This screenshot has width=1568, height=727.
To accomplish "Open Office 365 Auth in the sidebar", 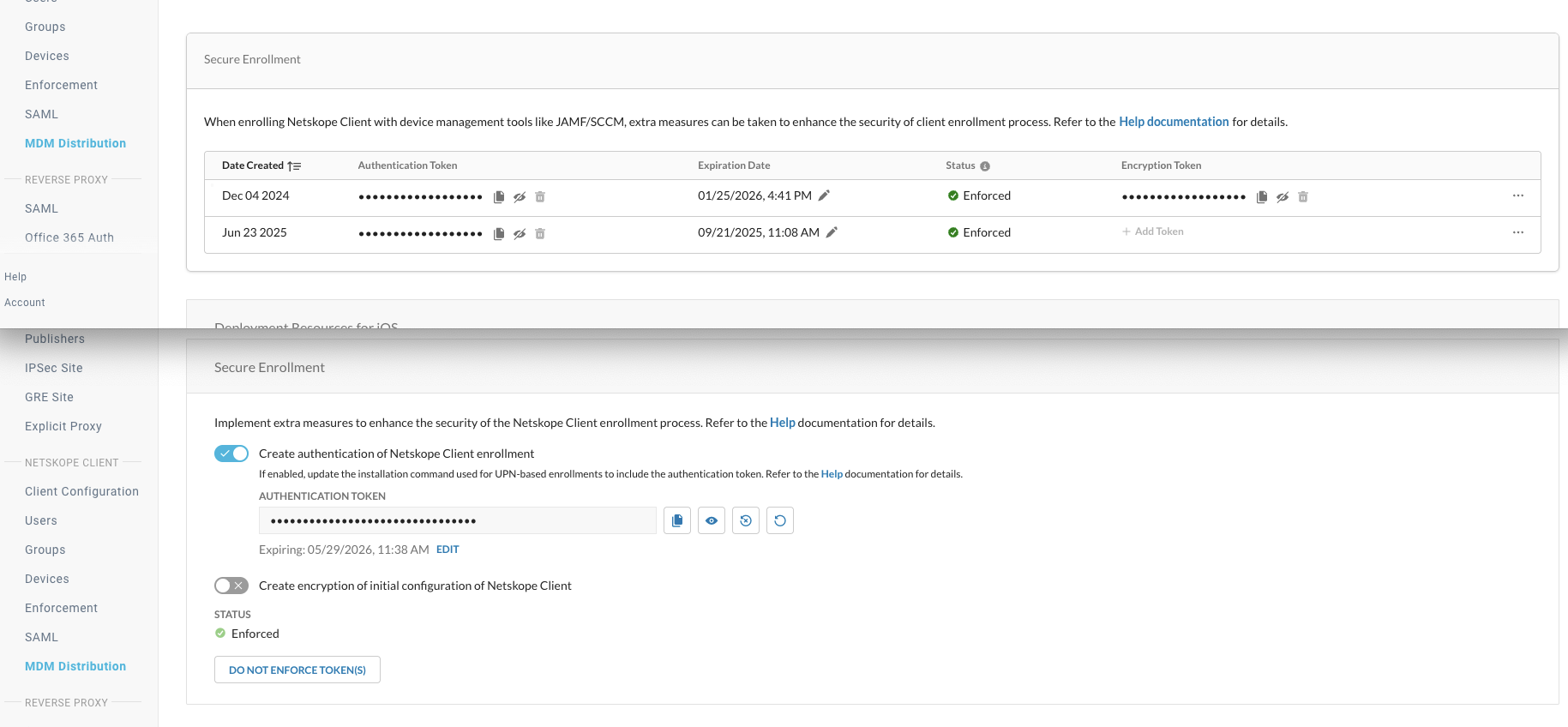I will pyautogui.click(x=69, y=237).
